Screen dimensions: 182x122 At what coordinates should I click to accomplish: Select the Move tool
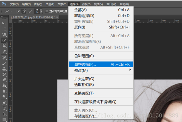(x=4, y=23)
